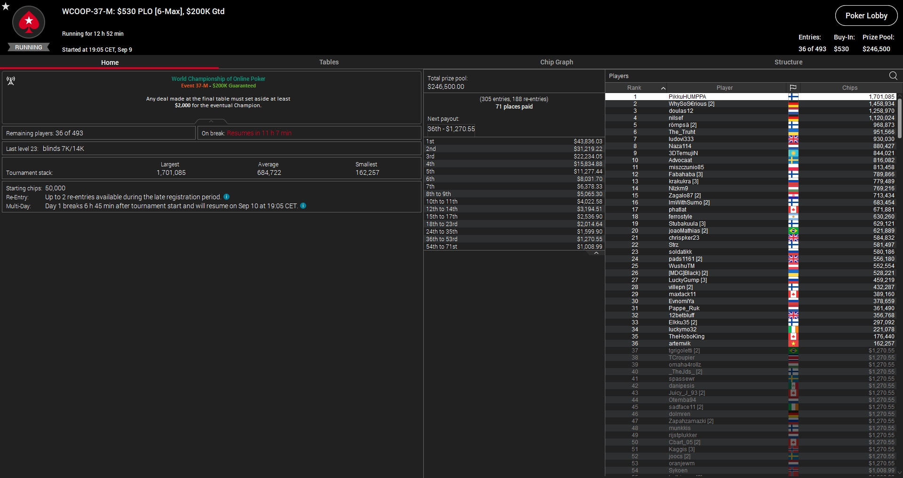Screen dimensions: 903x478
Task: Click Remaining players 36 of 493
Action: click(45, 133)
